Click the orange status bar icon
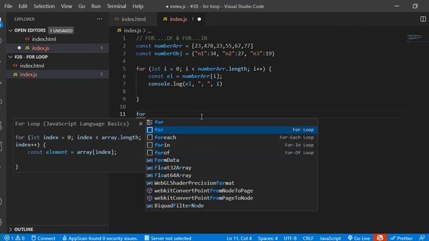This screenshot has height=241, width=429. 380,238
